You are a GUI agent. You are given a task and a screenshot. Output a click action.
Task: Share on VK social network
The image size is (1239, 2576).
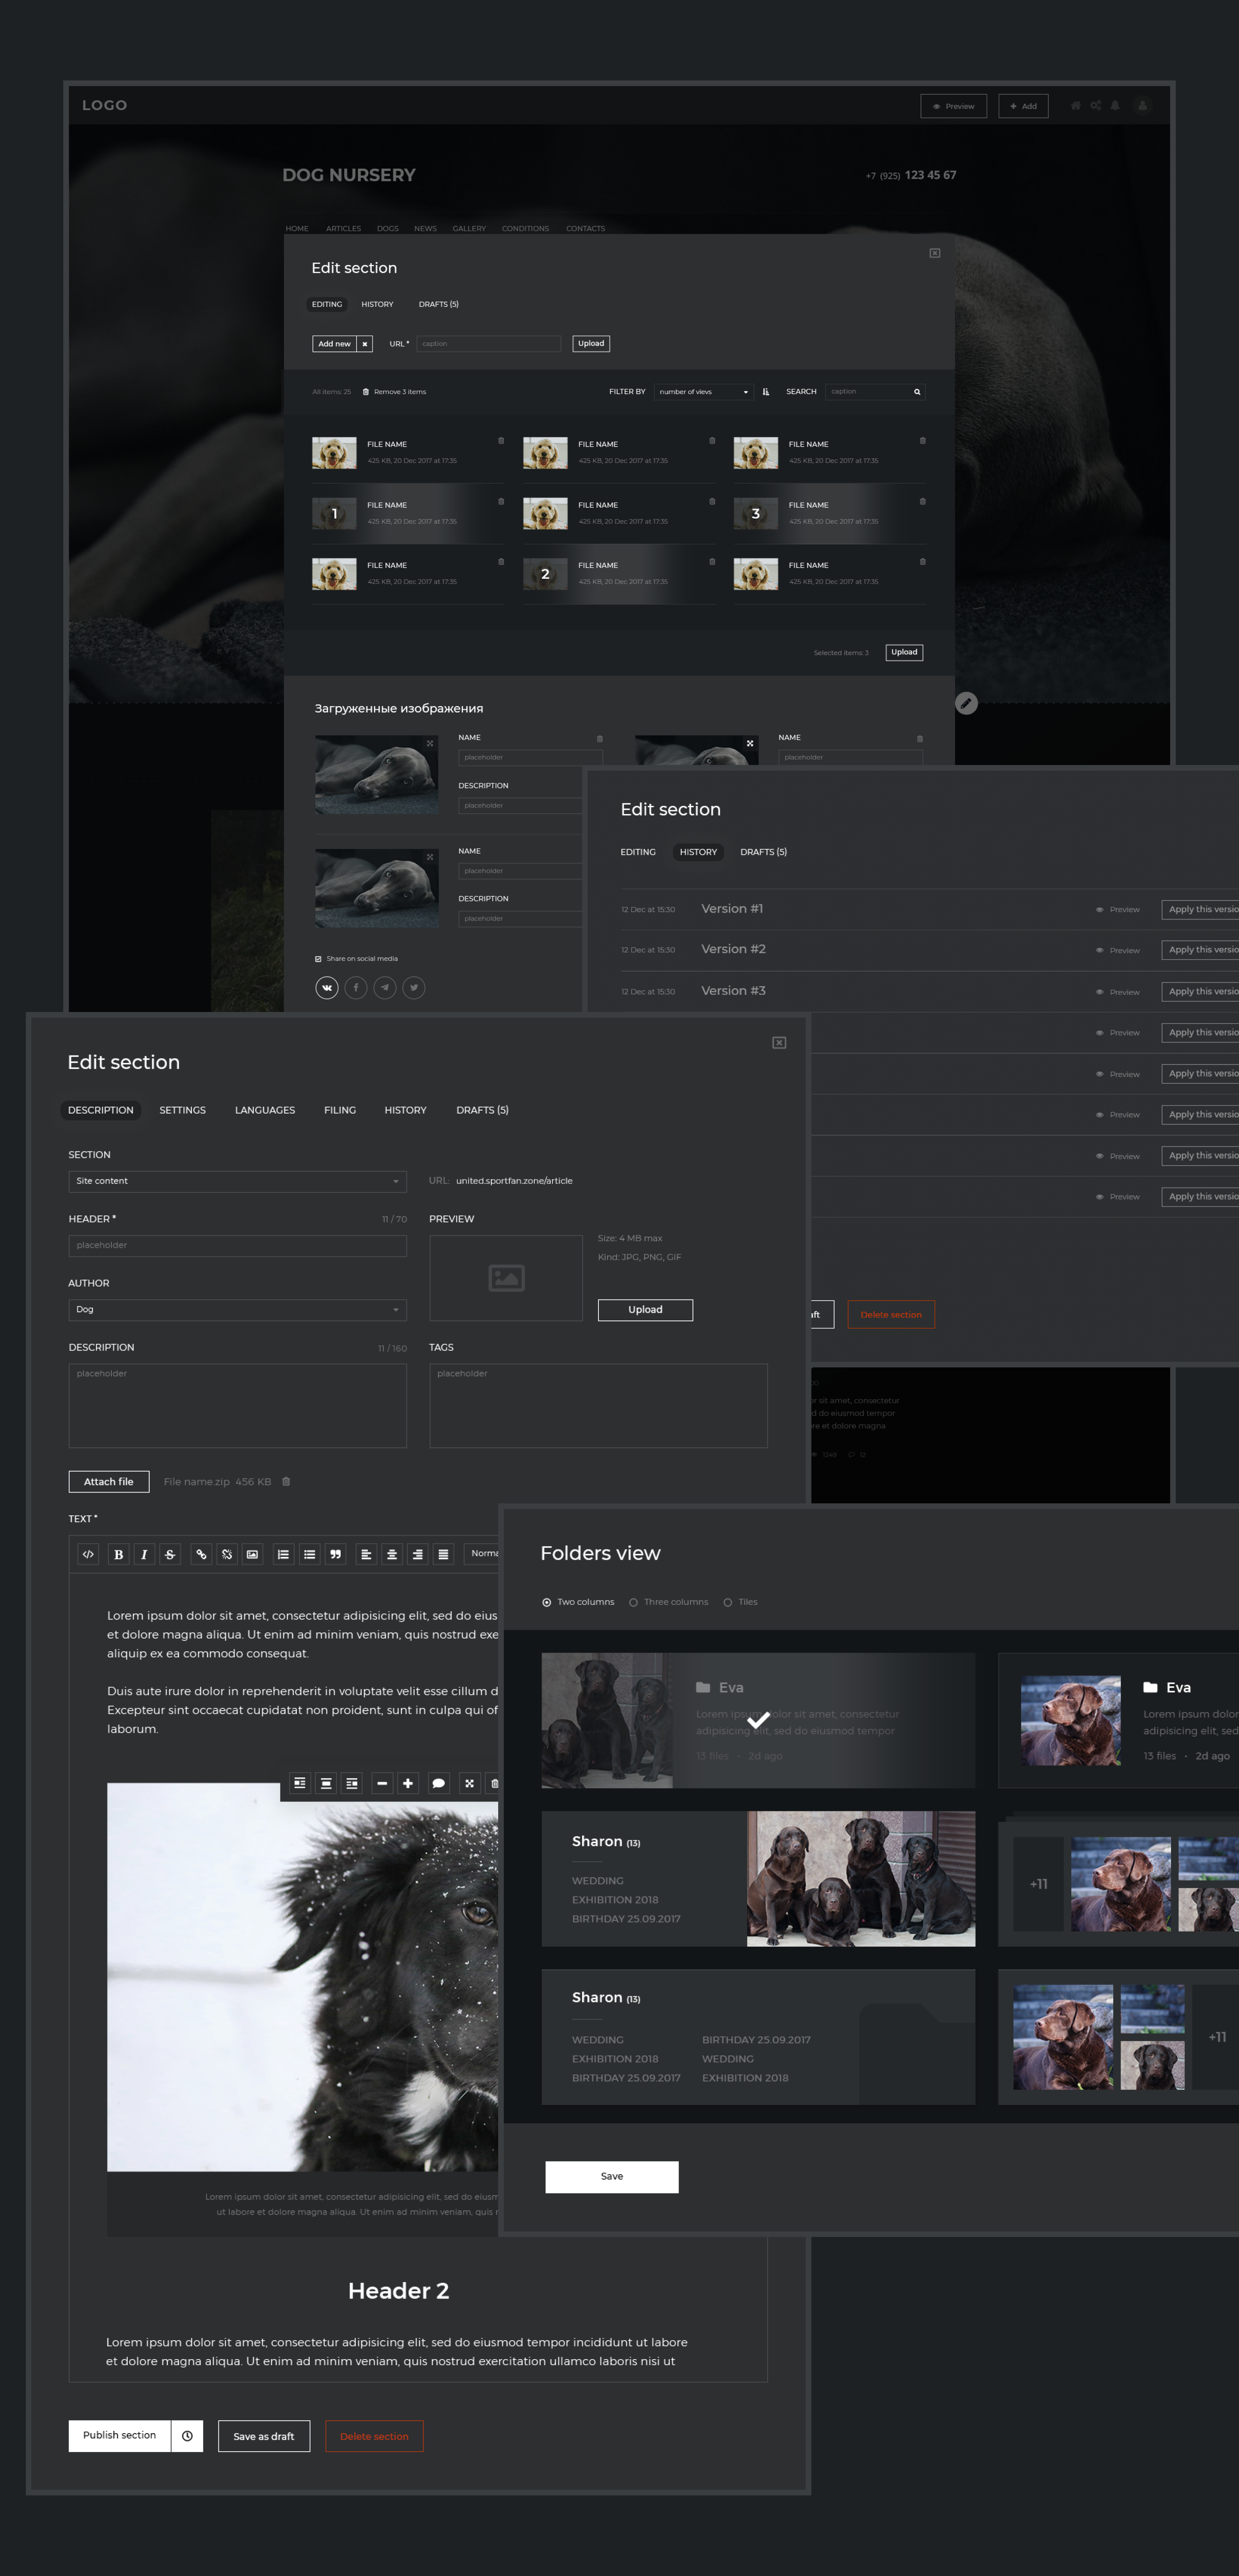pos(327,988)
